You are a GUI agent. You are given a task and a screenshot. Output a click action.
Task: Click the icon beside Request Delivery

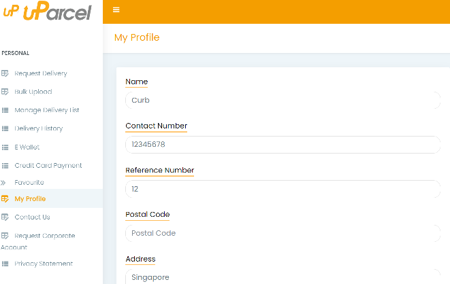(x=5, y=73)
